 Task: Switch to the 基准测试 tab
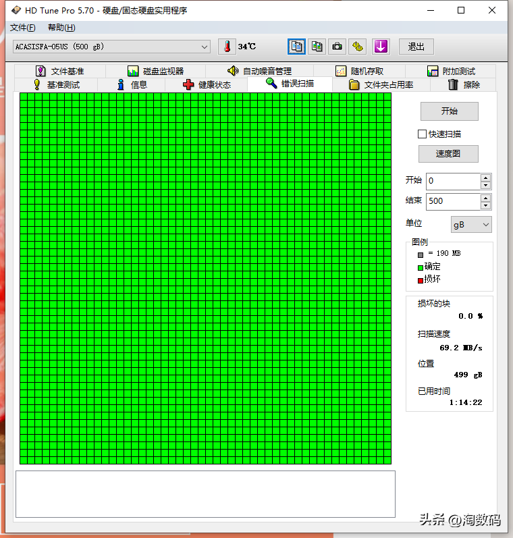coord(56,84)
